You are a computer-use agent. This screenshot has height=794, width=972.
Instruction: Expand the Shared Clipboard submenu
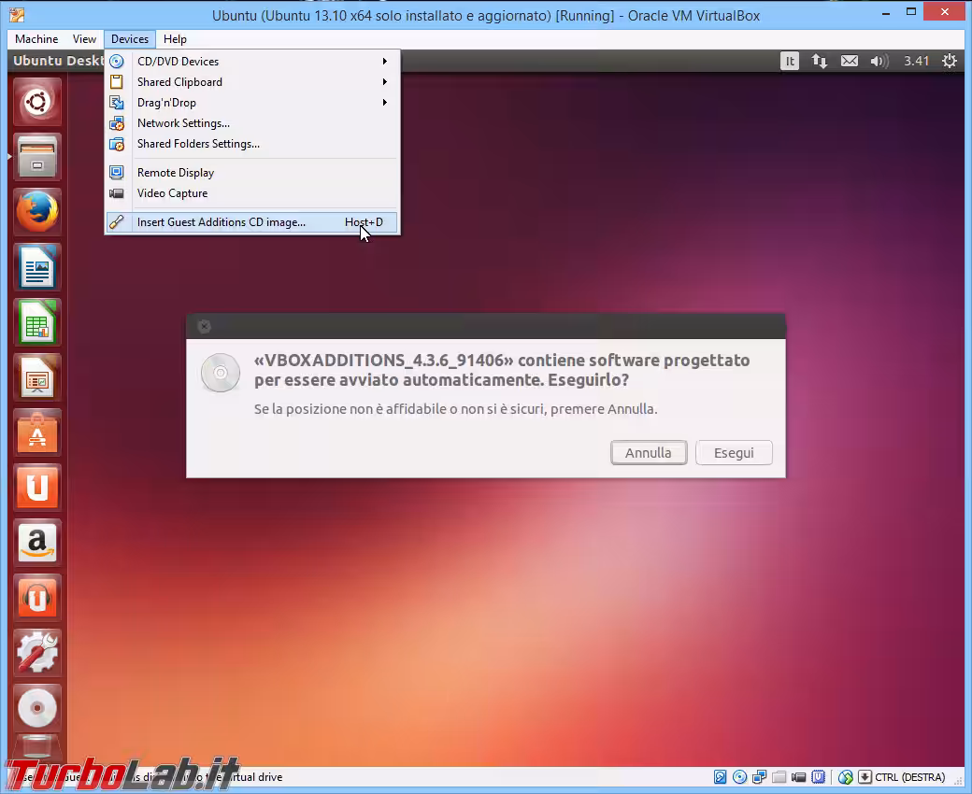179,82
